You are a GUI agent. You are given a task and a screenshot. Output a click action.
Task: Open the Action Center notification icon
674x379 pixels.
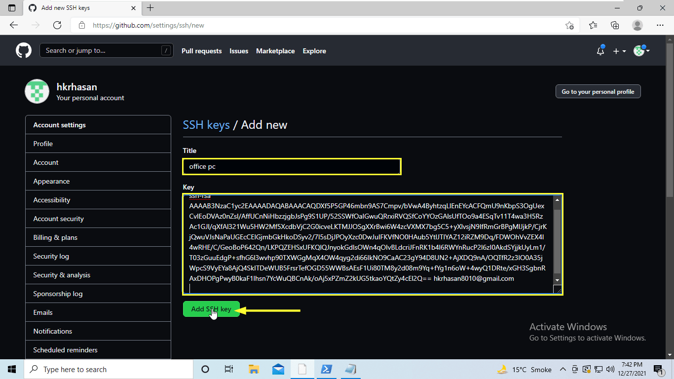click(659, 369)
